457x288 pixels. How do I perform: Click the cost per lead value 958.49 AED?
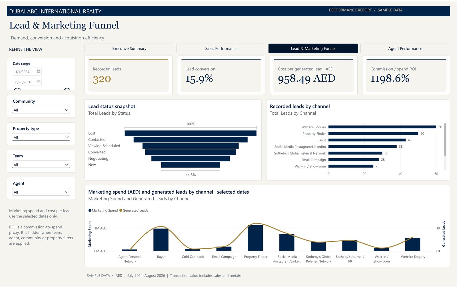click(x=306, y=79)
